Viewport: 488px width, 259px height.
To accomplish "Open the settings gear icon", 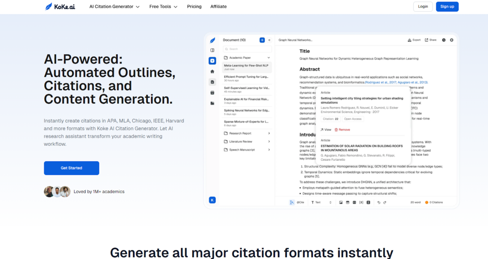I will coord(452,40).
